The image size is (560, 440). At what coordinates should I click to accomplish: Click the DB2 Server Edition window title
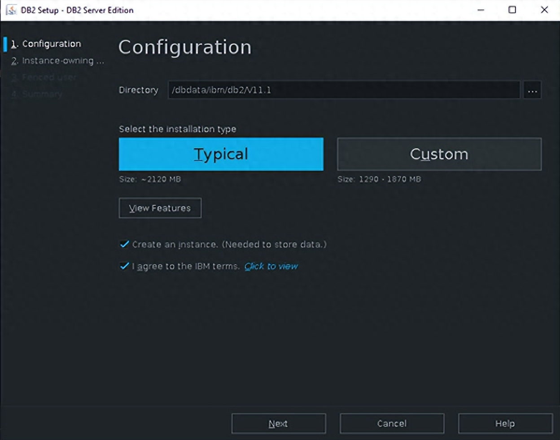[x=77, y=10]
